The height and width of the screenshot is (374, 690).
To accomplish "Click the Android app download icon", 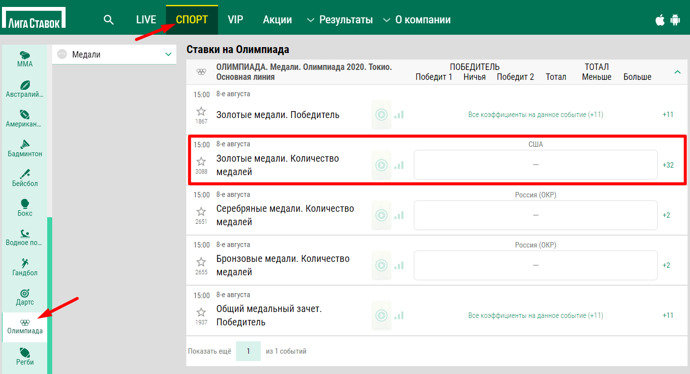I will 675,20.
